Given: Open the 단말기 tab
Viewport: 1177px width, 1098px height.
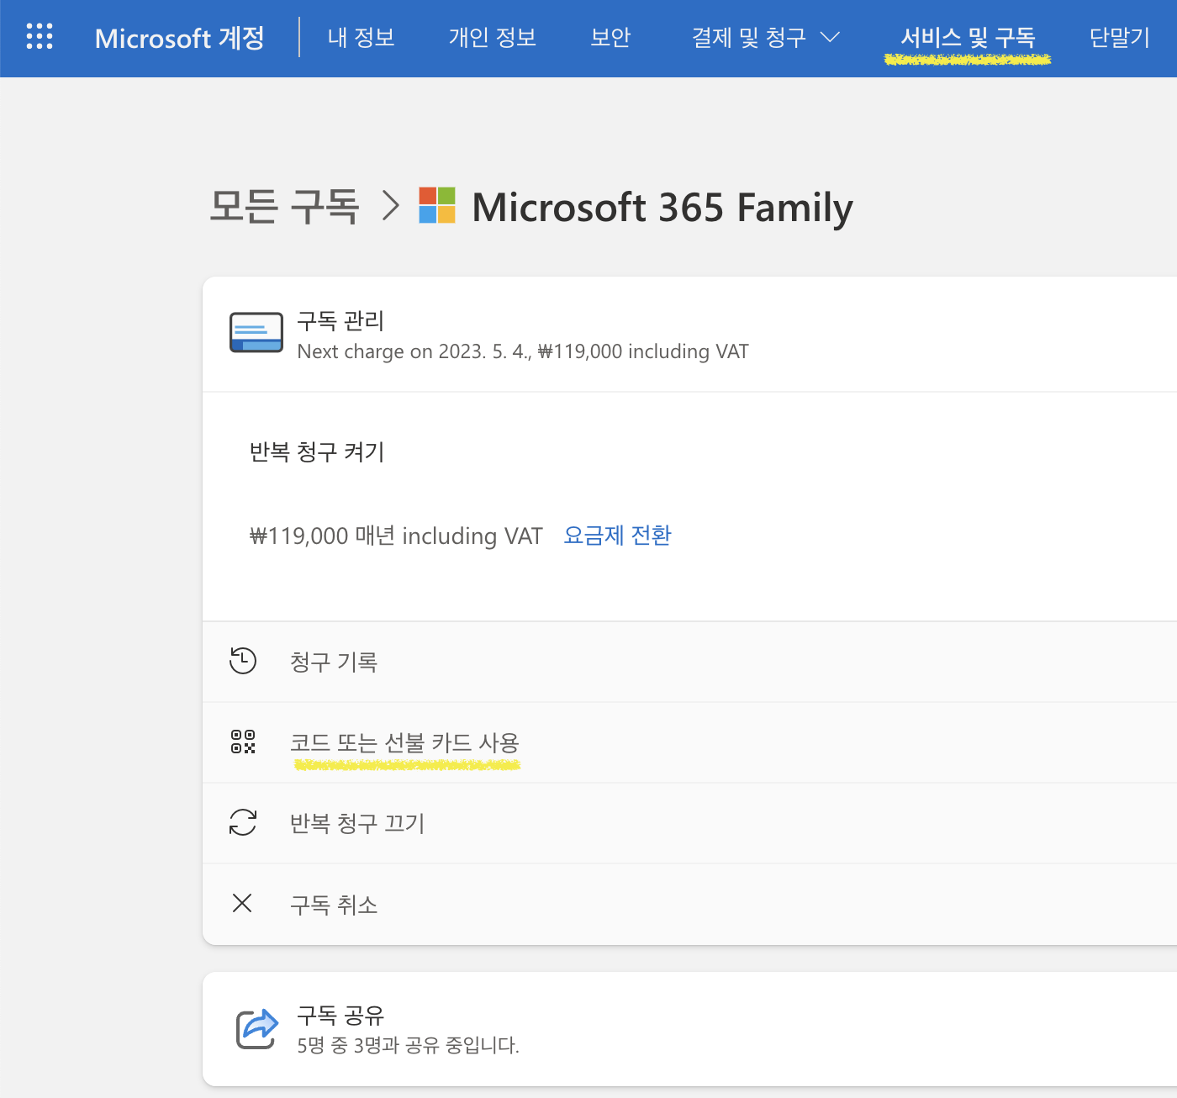Looking at the screenshot, I should pyautogui.click(x=1119, y=37).
